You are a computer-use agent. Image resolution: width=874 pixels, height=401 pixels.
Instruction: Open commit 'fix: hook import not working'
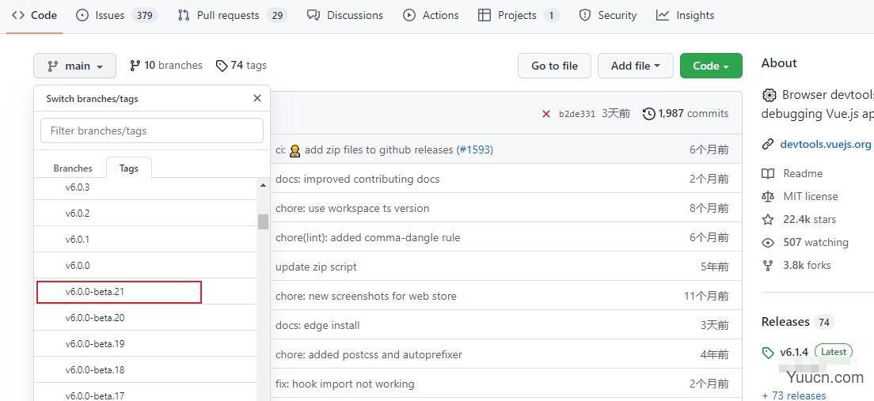pos(344,384)
